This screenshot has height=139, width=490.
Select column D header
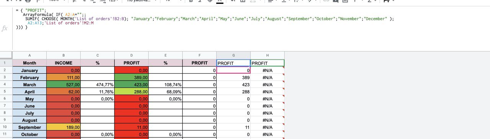pyautogui.click(x=132, y=55)
